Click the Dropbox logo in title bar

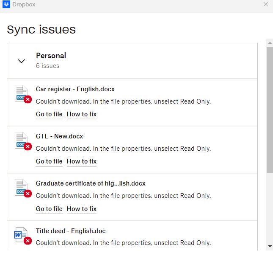pos(6,5)
